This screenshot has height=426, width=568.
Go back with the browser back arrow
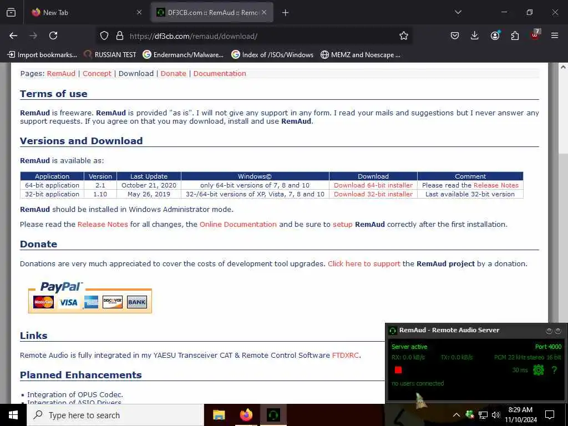click(13, 35)
